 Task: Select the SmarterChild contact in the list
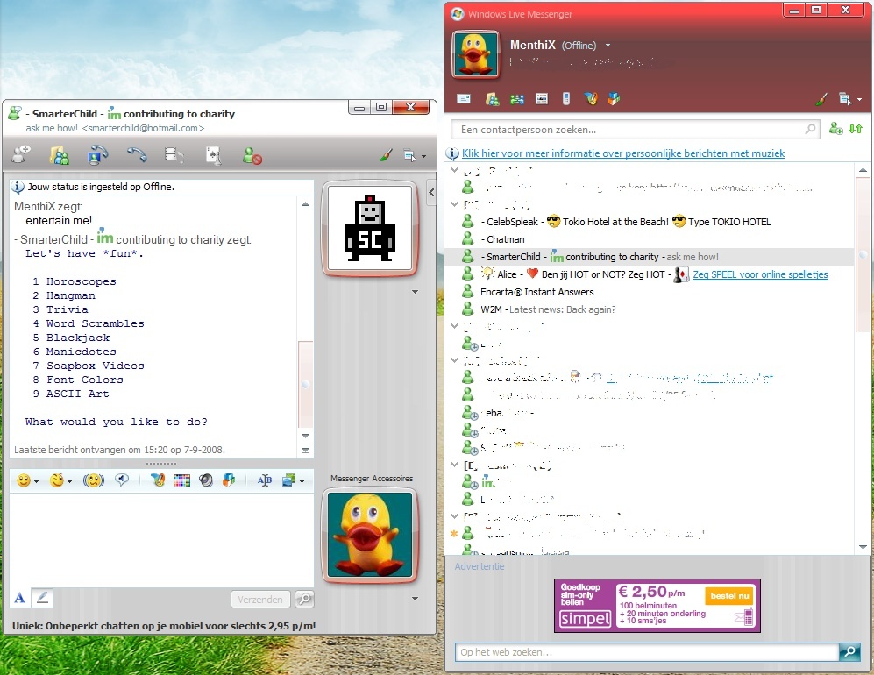650,257
